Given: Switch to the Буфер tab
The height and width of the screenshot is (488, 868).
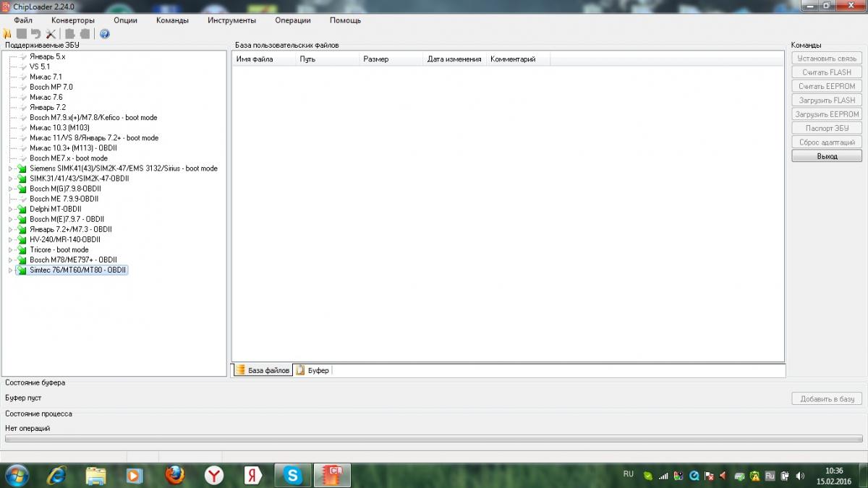Looking at the screenshot, I should (312, 370).
